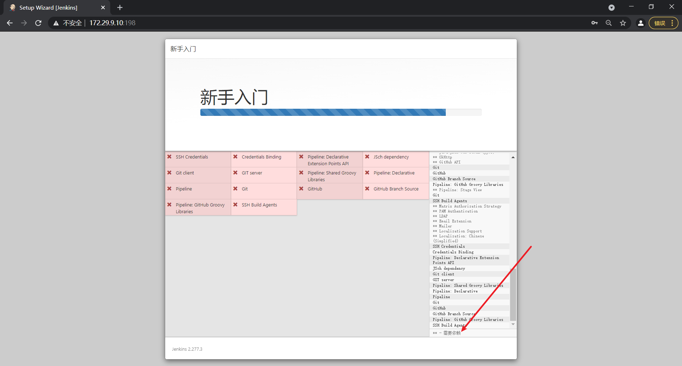This screenshot has height=366, width=682.
Task: Click the failed X icon beside Git plugin
Action: 235,189
